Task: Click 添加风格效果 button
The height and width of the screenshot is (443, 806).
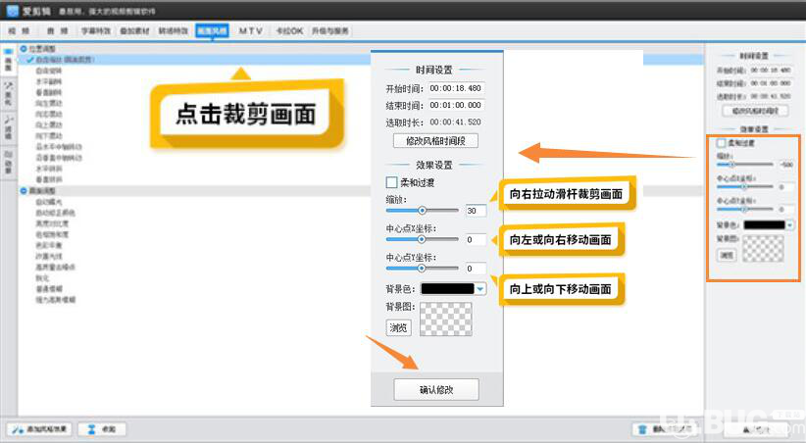Action: tap(39, 429)
